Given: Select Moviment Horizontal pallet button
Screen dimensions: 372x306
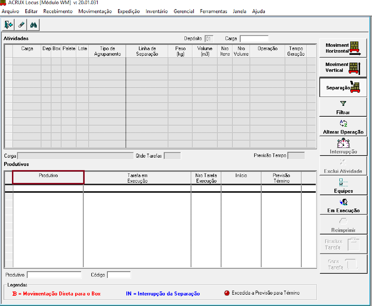Looking at the screenshot, I should coord(343,48).
